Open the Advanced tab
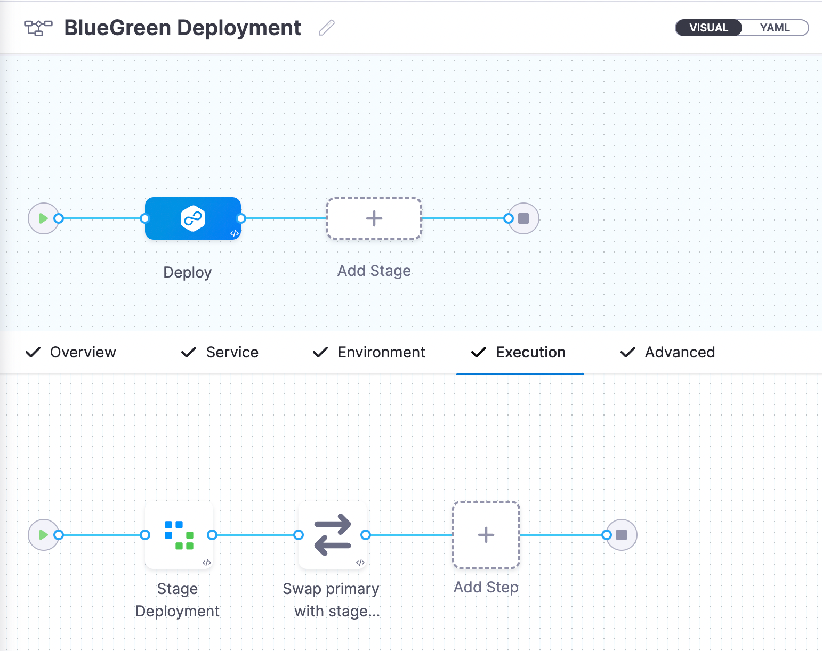822x651 pixels. tap(667, 352)
